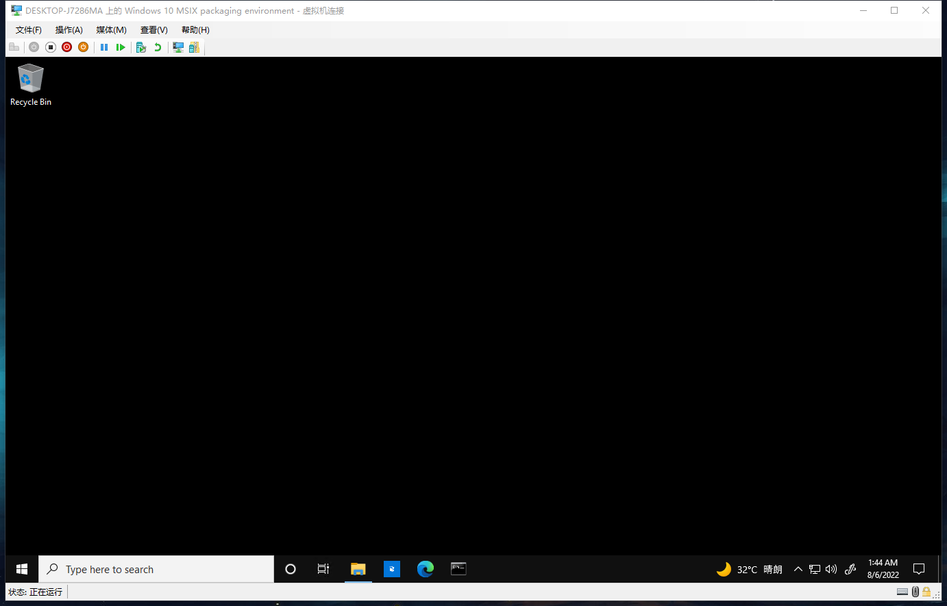The image size is (947, 606).
Task: Open the 媒体(M) menu
Action: coord(111,30)
